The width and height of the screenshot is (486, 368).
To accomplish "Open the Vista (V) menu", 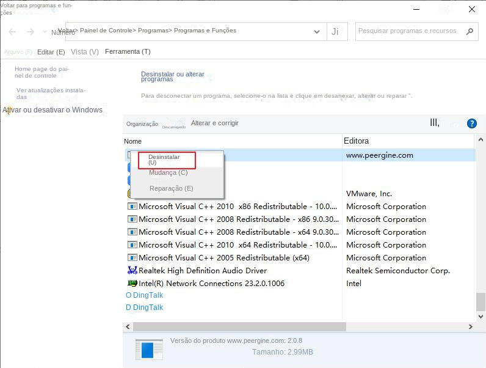I will pyautogui.click(x=85, y=52).
